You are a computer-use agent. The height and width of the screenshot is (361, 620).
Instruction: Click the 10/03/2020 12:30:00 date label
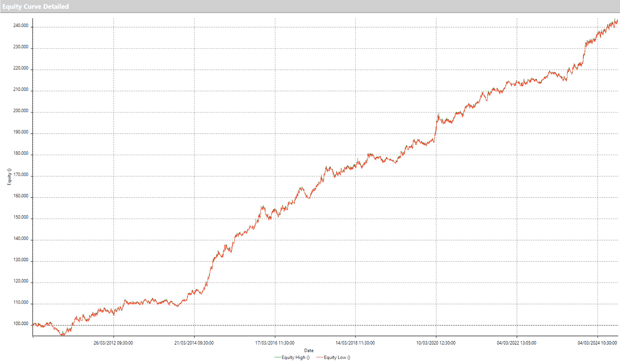[436, 343]
